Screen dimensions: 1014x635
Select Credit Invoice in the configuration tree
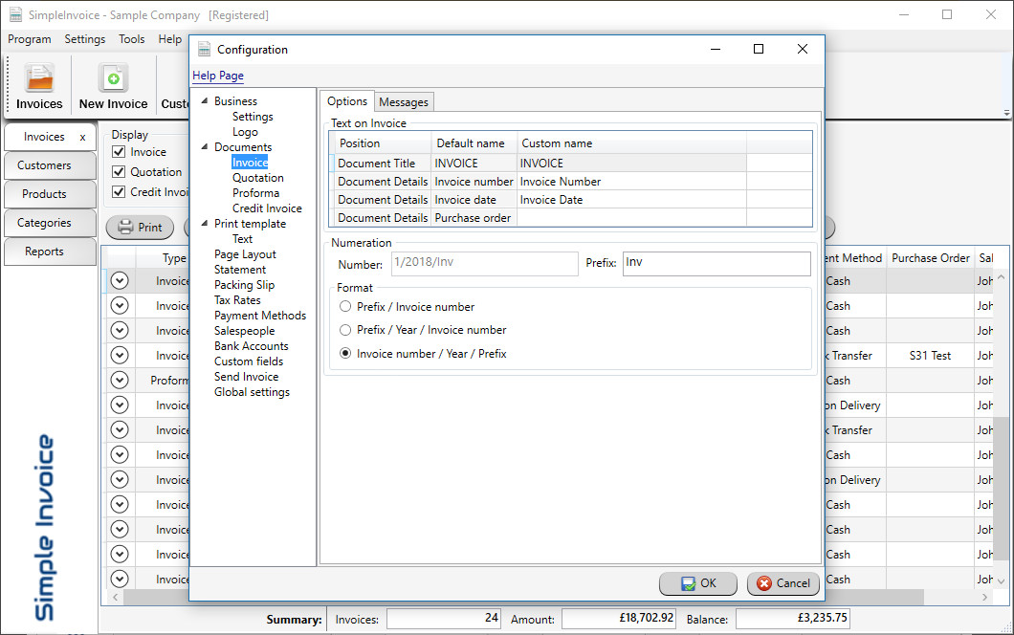click(267, 208)
